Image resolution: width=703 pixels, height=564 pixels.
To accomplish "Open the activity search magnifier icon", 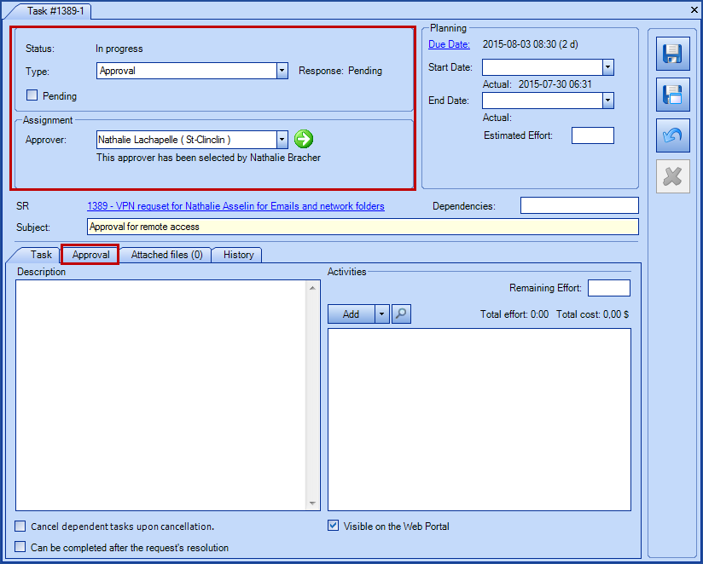I will tap(401, 314).
